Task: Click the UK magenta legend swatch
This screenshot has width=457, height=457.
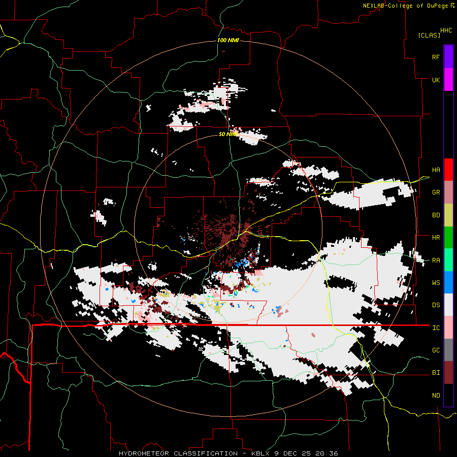Action: (x=448, y=80)
